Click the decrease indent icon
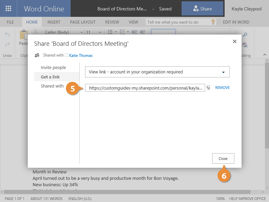The height and width of the screenshot is (202, 269). point(134,32)
